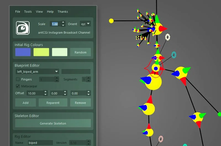Open the Help menu
The width and height of the screenshot is (221, 146).
[x=50, y=12]
